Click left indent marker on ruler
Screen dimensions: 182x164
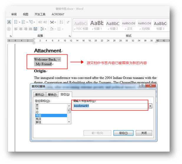pos(34,43)
